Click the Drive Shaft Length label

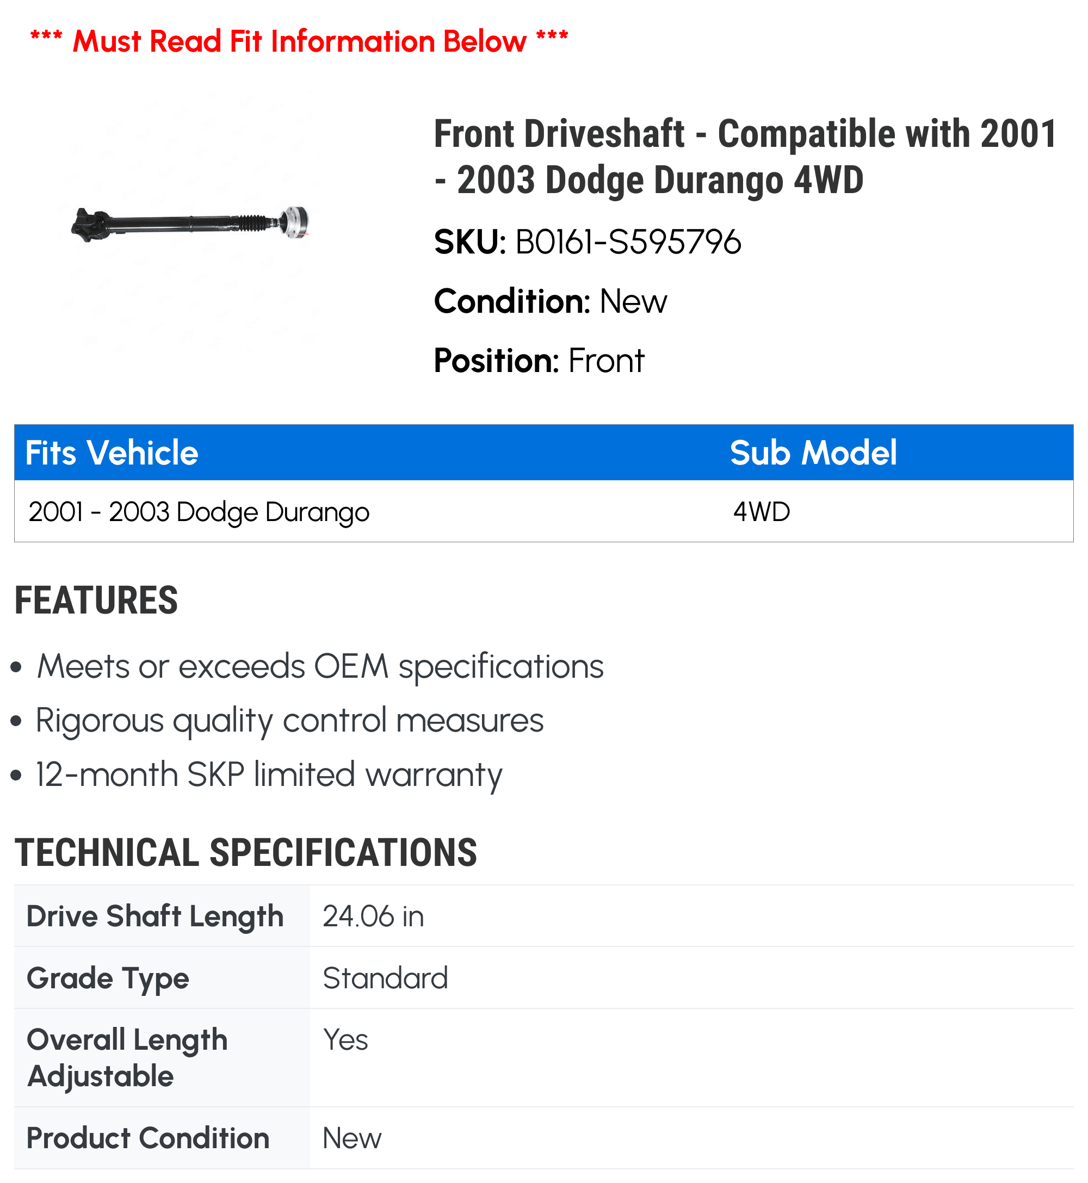(156, 916)
